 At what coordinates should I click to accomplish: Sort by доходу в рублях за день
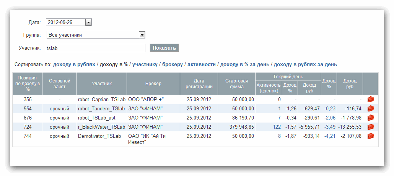click(305, 65)
